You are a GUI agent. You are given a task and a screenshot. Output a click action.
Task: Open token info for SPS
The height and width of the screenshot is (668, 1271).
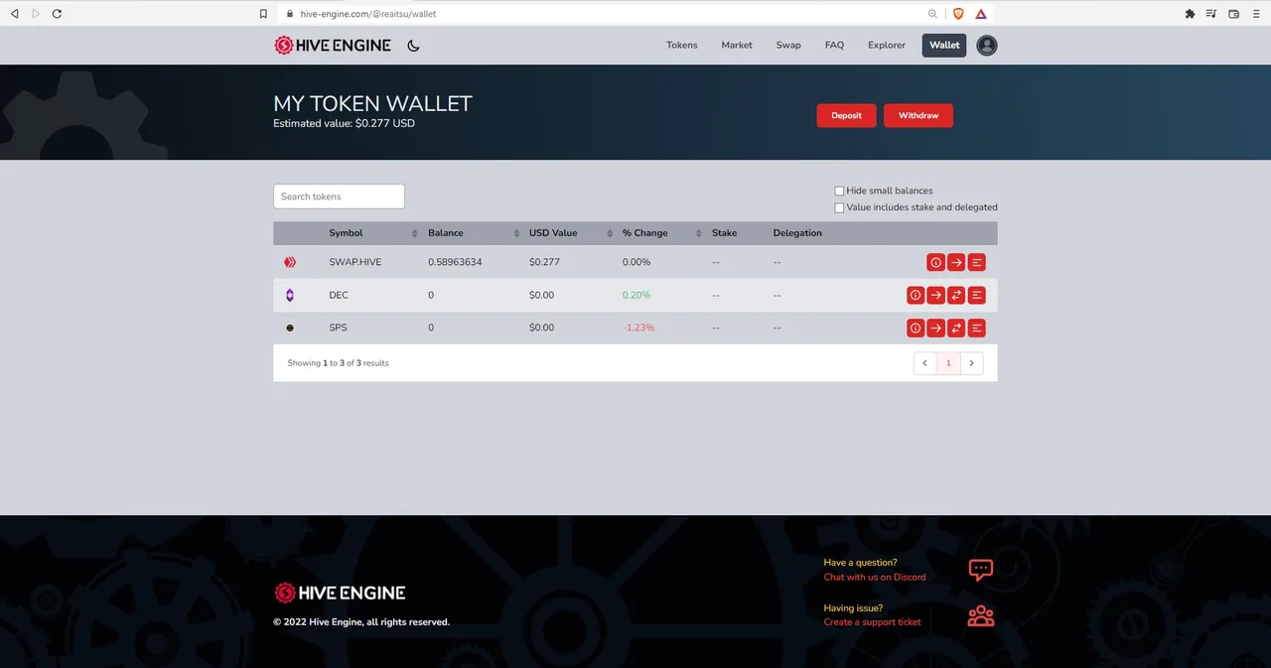point(916,328)
